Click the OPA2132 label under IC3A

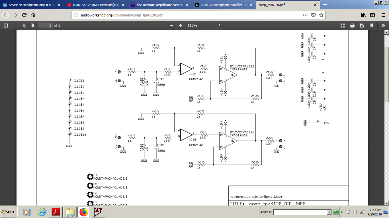pyautogui.click(x=196, y=79)
